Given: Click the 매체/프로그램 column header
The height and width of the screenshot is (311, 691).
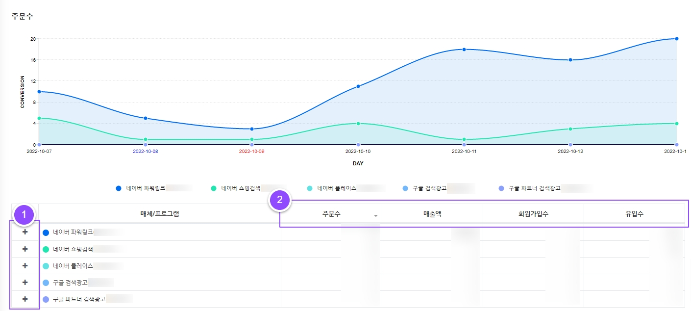Looking at the screenshot, I should 160,213.
